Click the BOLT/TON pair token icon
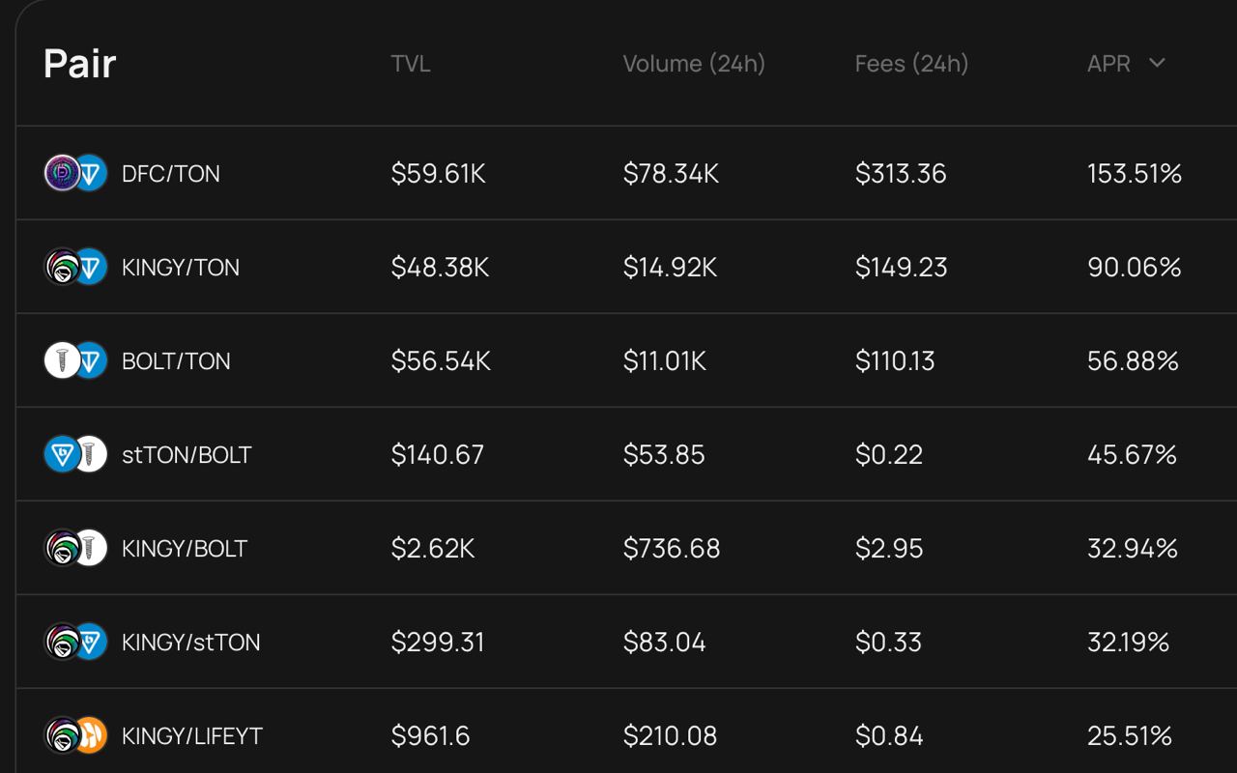Screen dimensions: 1237x773 click(75, 360)
